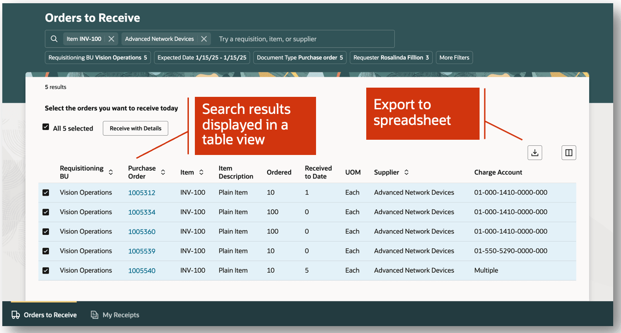Deselect the checkbox for order 1005312
Viewport: 621px width, 333px height.
[x=46, y=192]
